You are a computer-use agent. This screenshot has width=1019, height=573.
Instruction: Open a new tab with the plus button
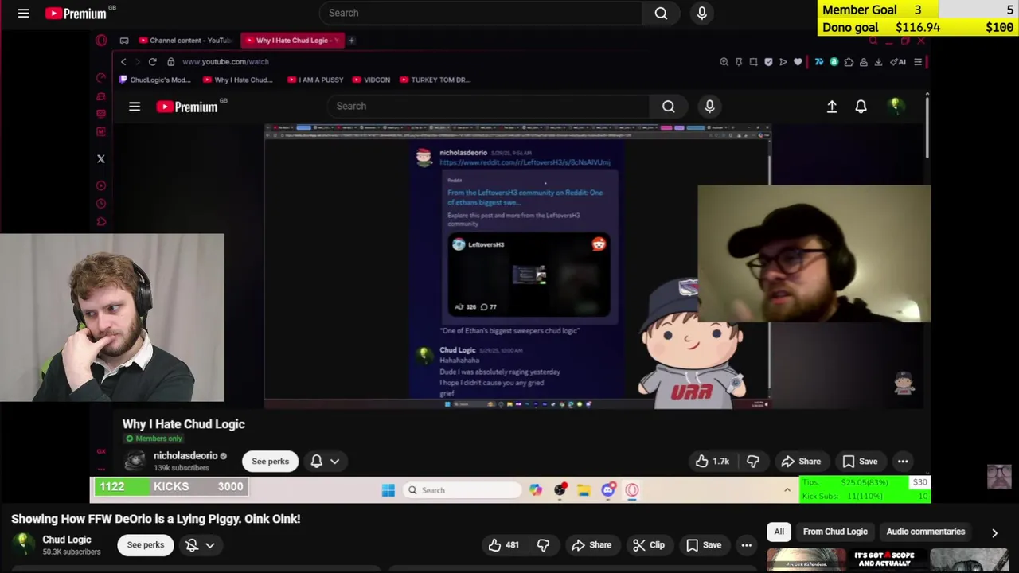(351, 41)
